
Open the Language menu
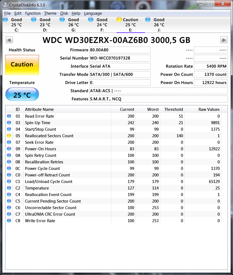pyautogui.click(x=93, y=13)
